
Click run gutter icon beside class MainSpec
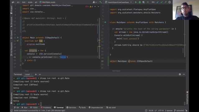pos(105,22)
